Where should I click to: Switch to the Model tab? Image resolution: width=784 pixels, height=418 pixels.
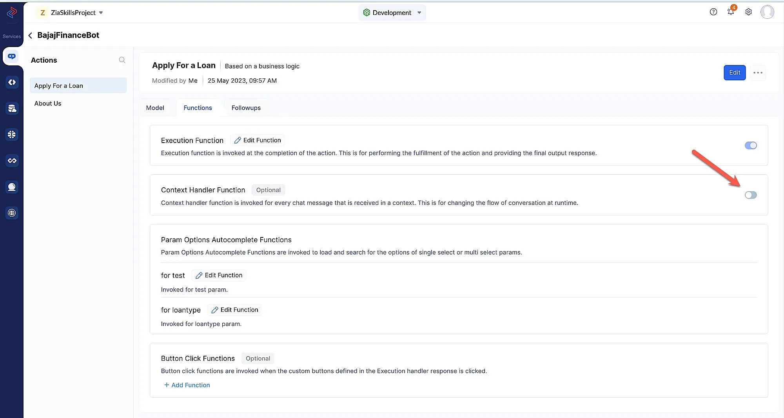[x=155, y=108]
